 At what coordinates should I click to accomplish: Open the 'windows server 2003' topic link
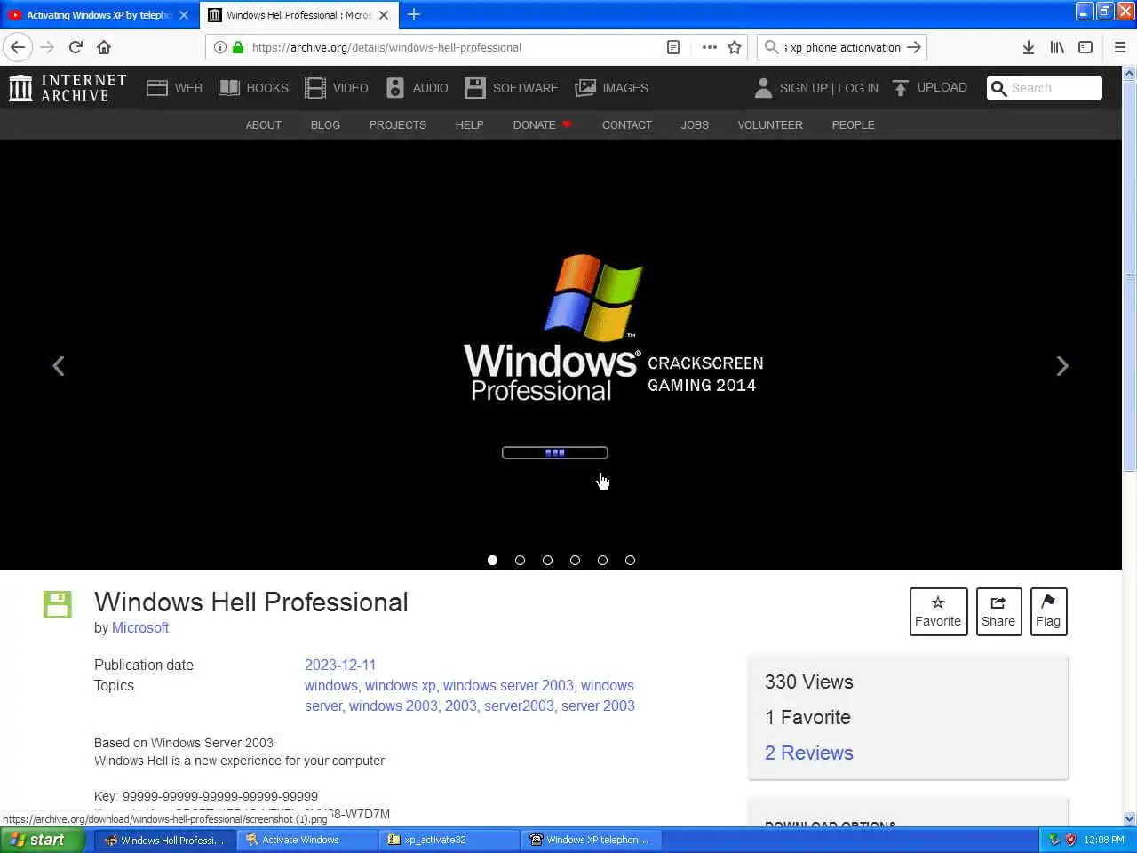[508, 685]
